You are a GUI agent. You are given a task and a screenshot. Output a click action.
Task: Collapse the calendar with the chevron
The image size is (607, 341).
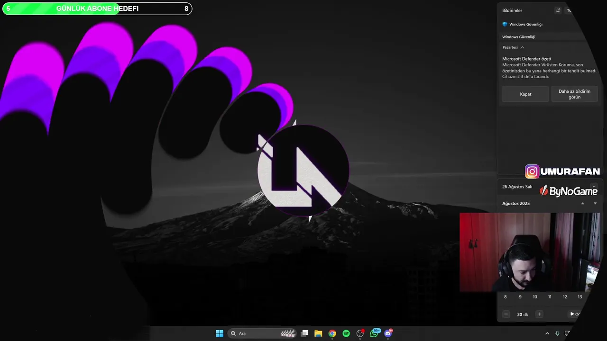coord(594,187)
